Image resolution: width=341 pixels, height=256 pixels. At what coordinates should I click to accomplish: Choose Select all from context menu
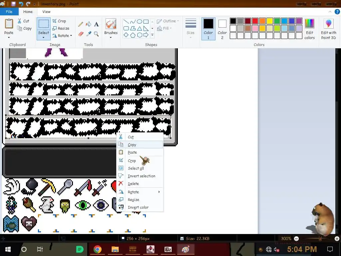140,168
